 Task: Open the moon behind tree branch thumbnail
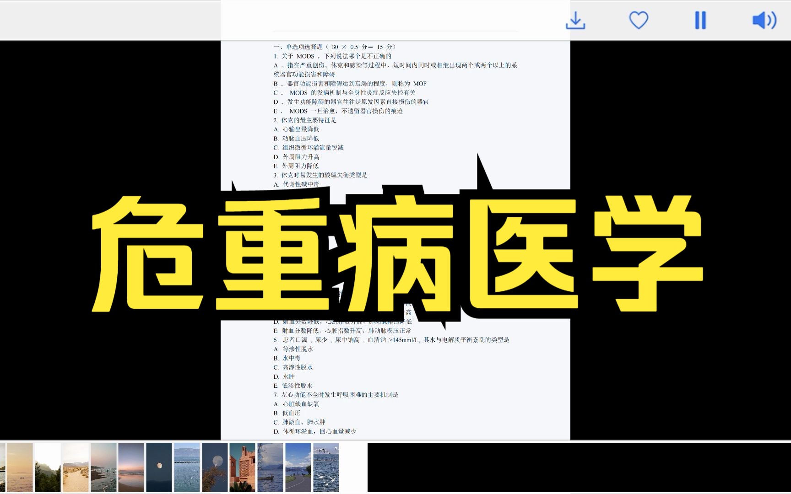[215, 467]
